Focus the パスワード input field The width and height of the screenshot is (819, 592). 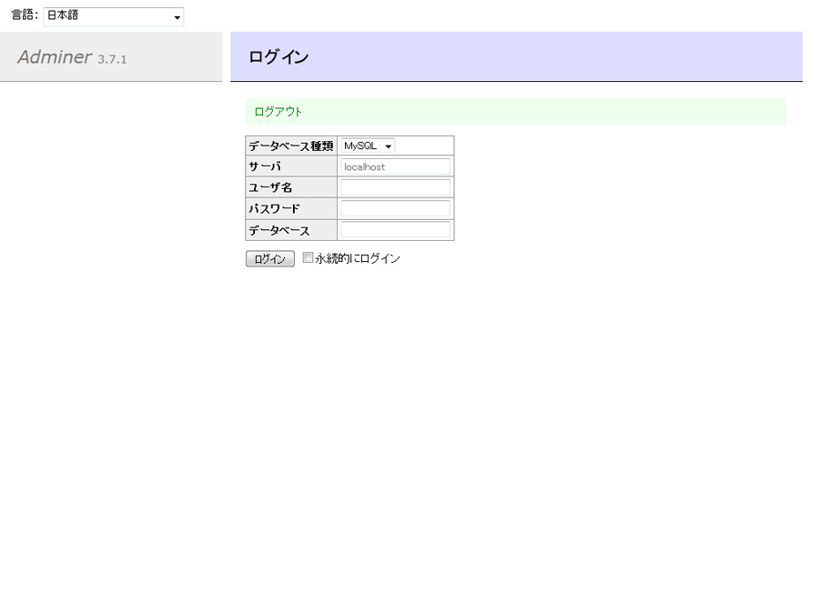click(395, 208)
